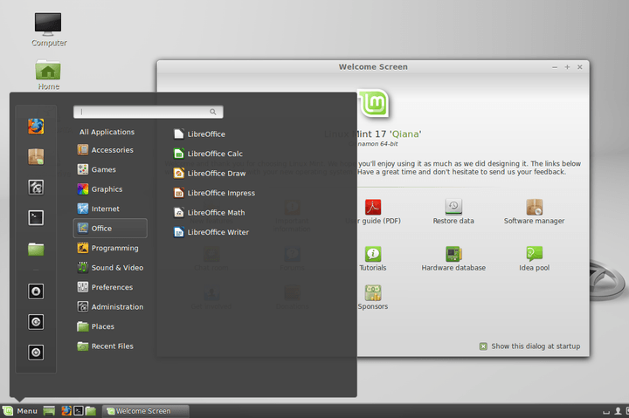The height and width of the screenshot is (418, 629).
Task: Open Idea pool in Welcome Screen
Action: pyautogui.click(x=535, y=259)
